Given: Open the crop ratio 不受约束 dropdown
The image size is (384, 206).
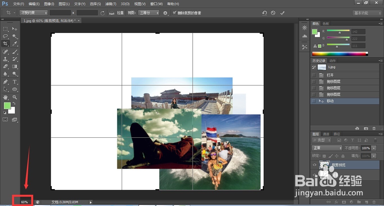Looking at the screenshot, I should point(33,13).
